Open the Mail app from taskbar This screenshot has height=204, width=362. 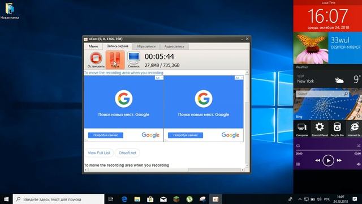tap(163, 199)
